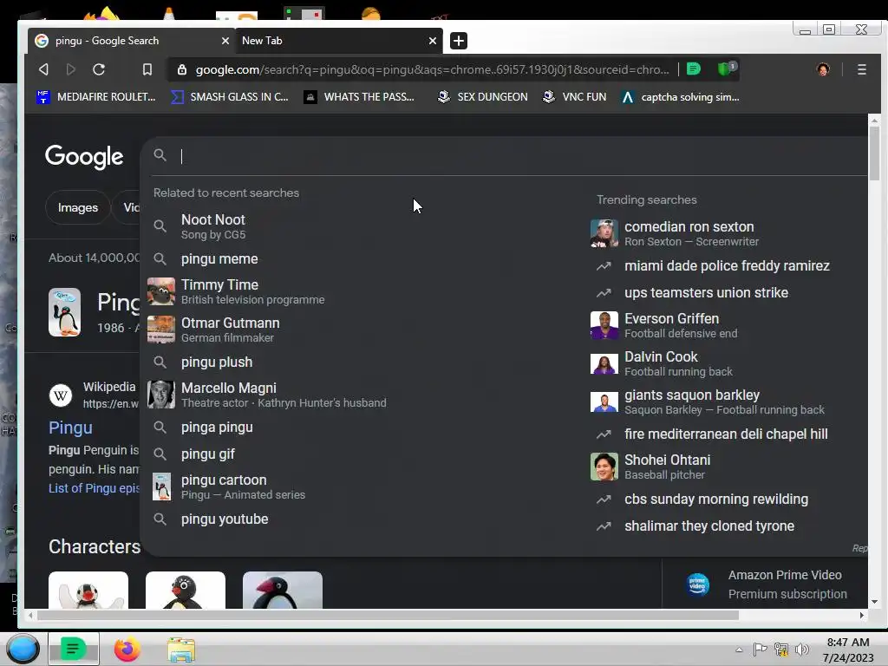This screenshot has width=888, height=666.
Task: Choose the Noot Noot suggestion
Action: point(362,226)
